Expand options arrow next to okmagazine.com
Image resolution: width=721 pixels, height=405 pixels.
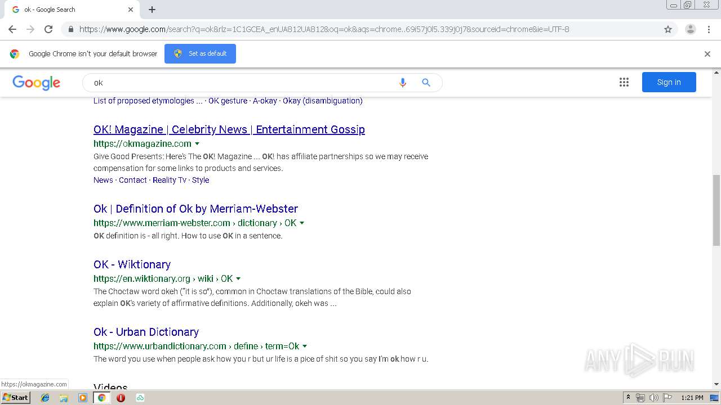pos(197,144)
